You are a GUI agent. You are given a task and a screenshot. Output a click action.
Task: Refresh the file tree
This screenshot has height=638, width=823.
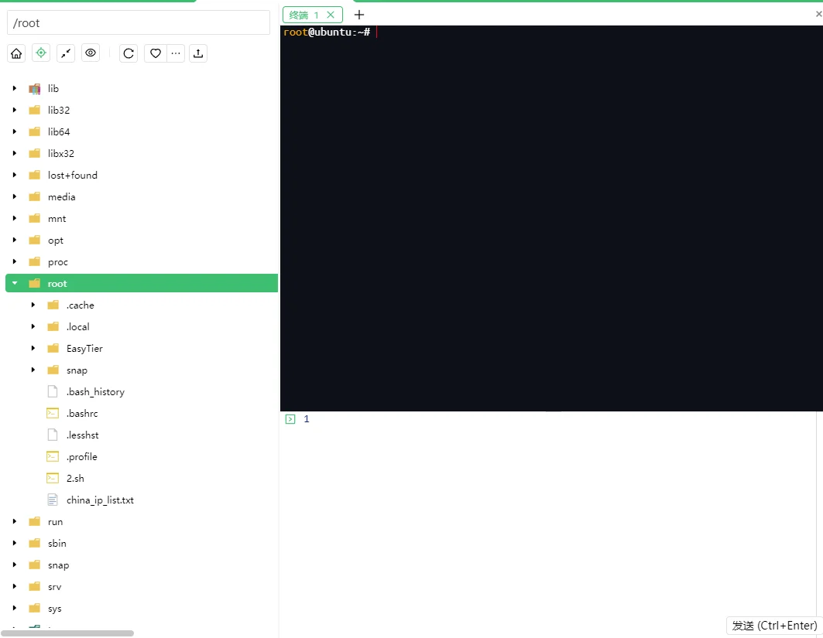[x=129, y=53]
